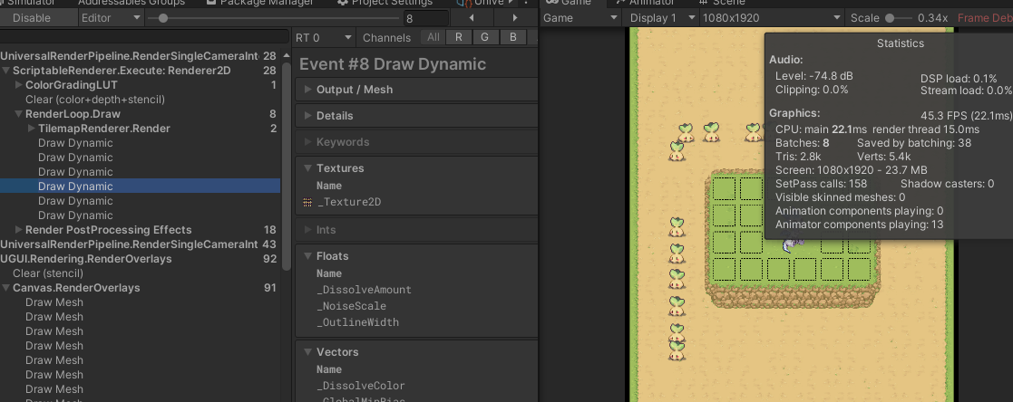Switch to the Animator tab
Screen dimensions: 1013x402
coord(645,4)
